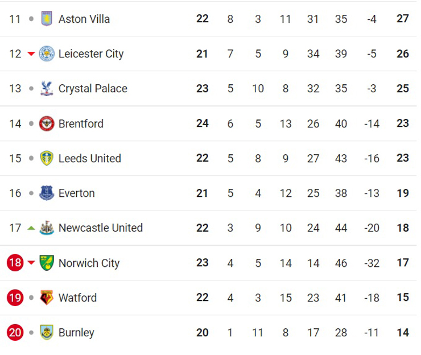Image resolution: width=421 pixels, height=355 pixels.
Task: Open the Leicester City team link
Action: (x=91, y=53)
